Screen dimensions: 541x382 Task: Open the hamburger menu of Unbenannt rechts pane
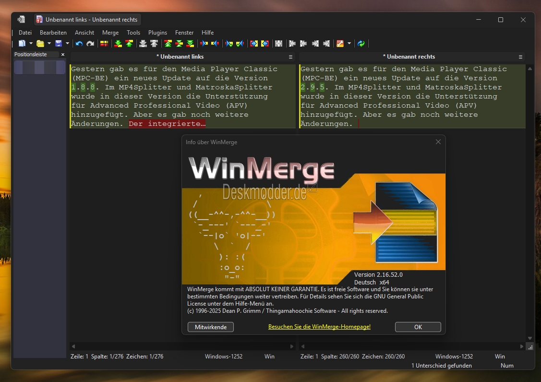[520, 57]
